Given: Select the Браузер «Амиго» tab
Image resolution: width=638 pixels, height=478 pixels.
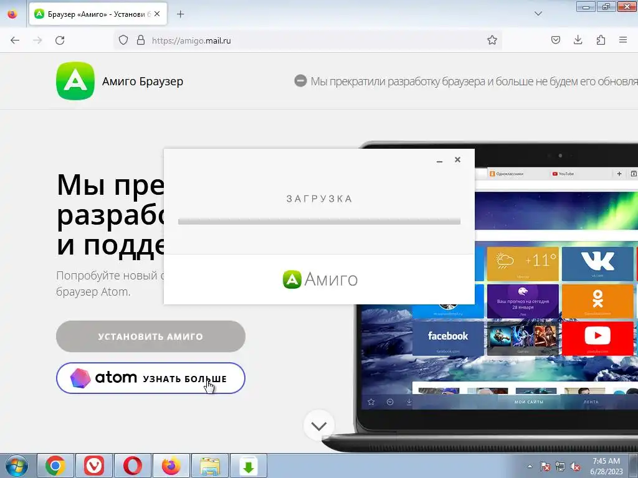Looking at the screenshot, I should [x=98, y=14].
